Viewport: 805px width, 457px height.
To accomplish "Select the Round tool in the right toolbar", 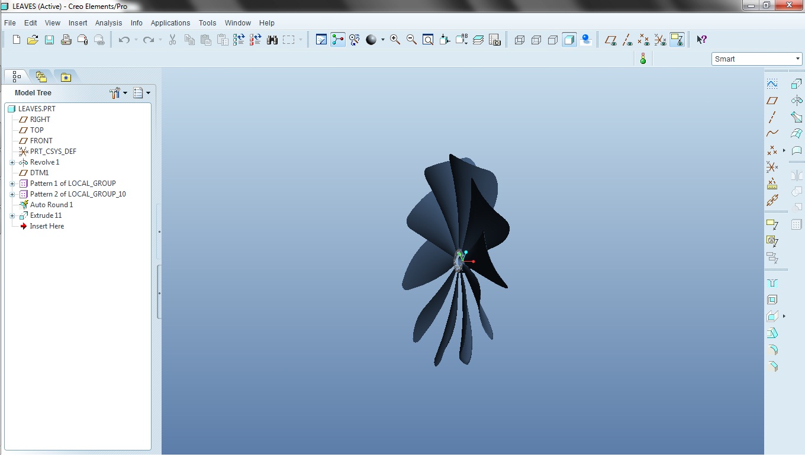I will point(772,349).
